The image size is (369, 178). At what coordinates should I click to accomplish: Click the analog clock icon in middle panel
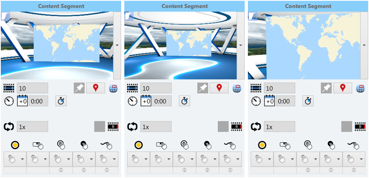[x=132, y=101]
